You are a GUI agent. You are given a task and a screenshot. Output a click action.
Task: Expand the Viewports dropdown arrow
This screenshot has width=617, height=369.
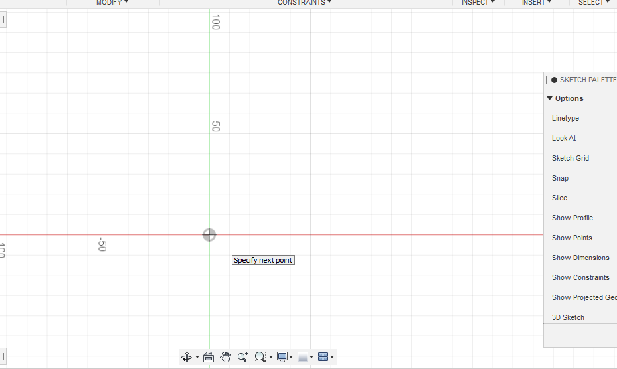coord(332,357)
